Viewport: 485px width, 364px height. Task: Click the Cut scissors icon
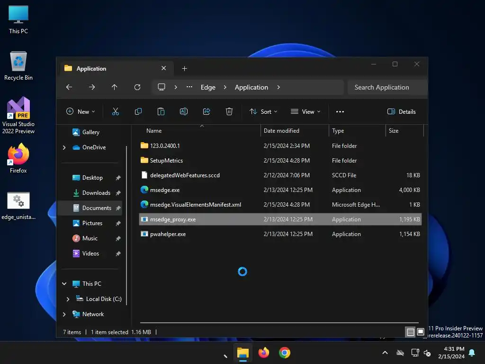(116, 112)
